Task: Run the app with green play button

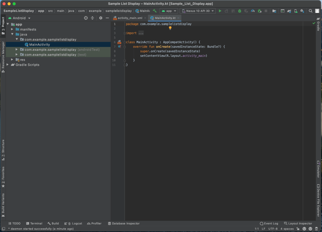Action: point(220,11)
